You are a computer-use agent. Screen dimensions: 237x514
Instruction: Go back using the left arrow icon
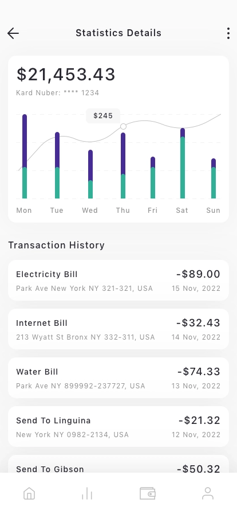pos(13,33)
